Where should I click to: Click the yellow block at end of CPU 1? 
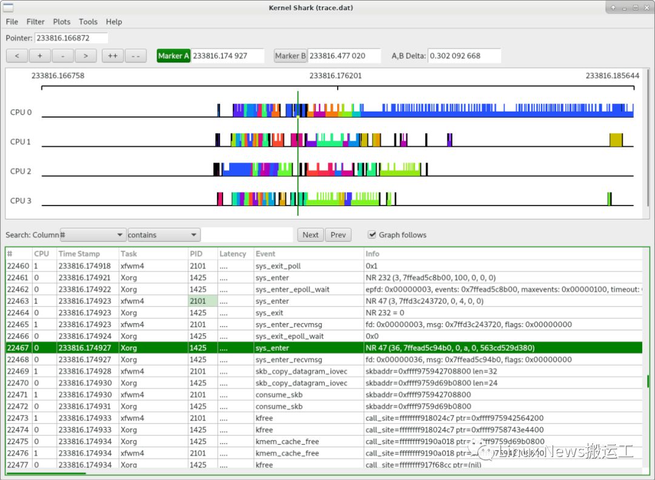click(616, 140)
